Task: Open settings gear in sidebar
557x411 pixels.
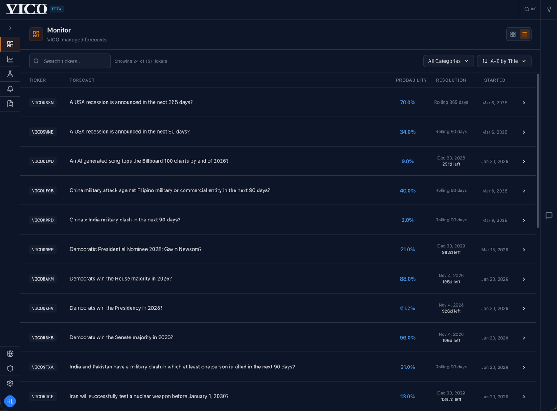Action: (x=10, y=383)
